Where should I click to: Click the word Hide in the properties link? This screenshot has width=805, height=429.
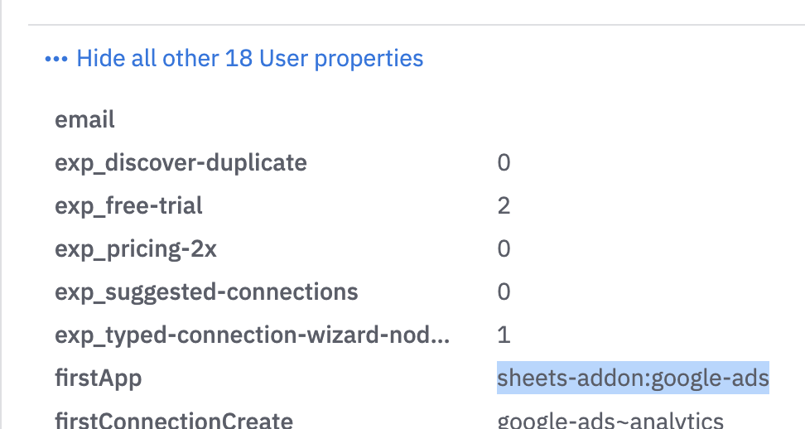[x=101, y=59]
